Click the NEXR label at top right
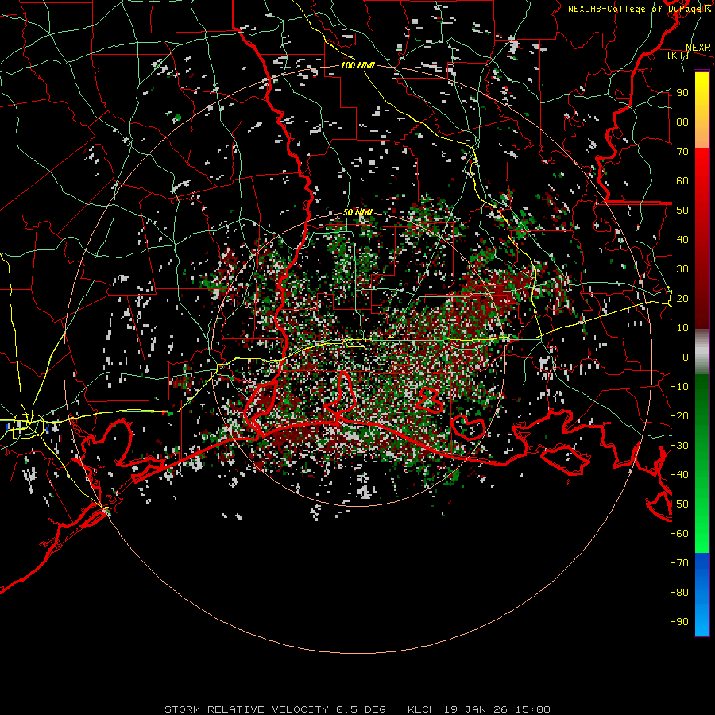The image size is (715, 715). tap(698, 48)
